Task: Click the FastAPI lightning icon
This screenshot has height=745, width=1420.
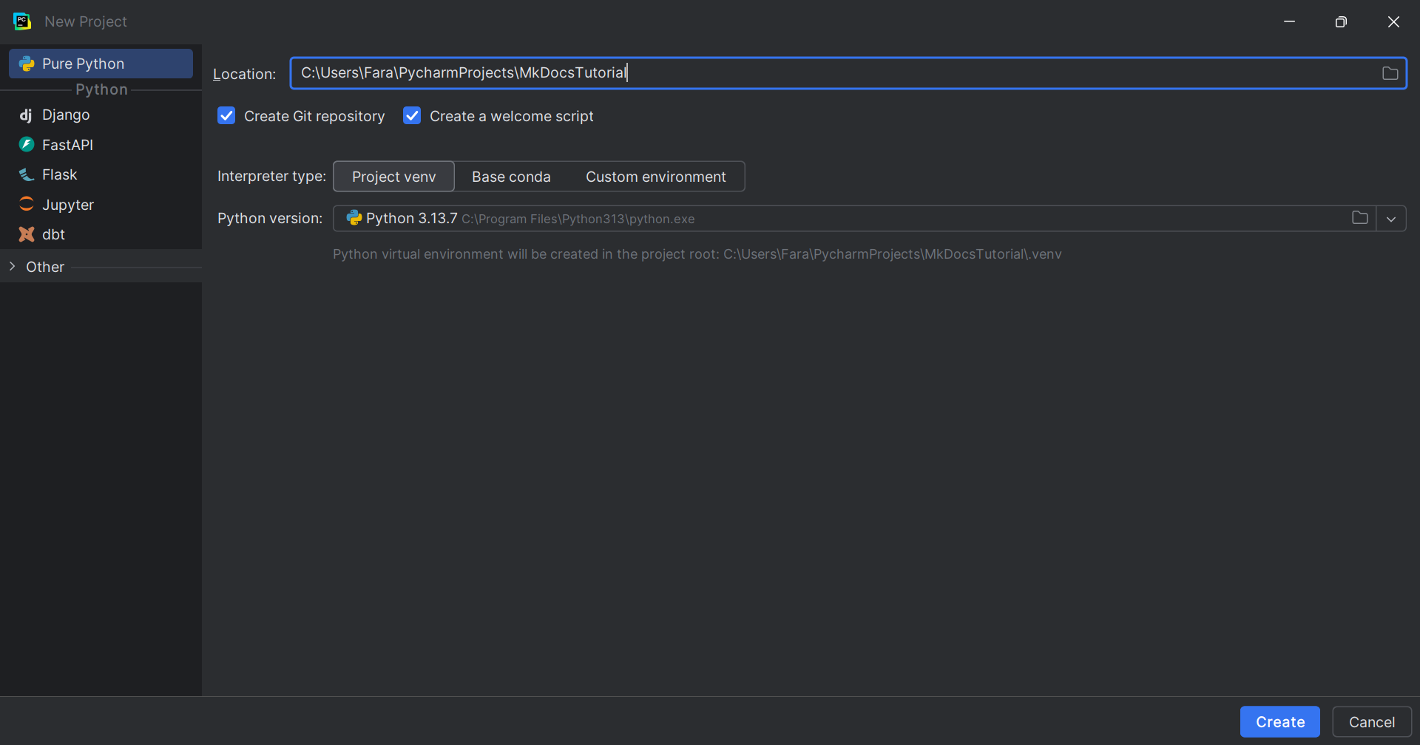Action: pos(27,145)
